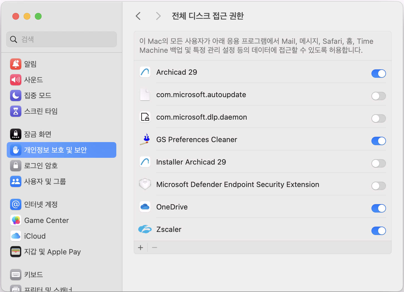Go forward with the right chevron
The width and height of the screenshot is (404, 292).
point(158,16)
